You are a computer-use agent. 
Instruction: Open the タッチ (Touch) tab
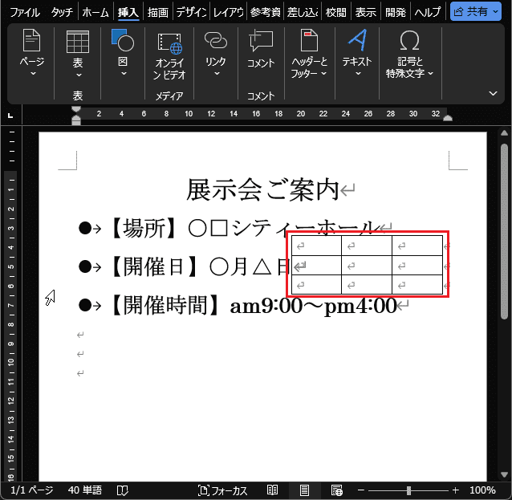(x=61, y=12)
